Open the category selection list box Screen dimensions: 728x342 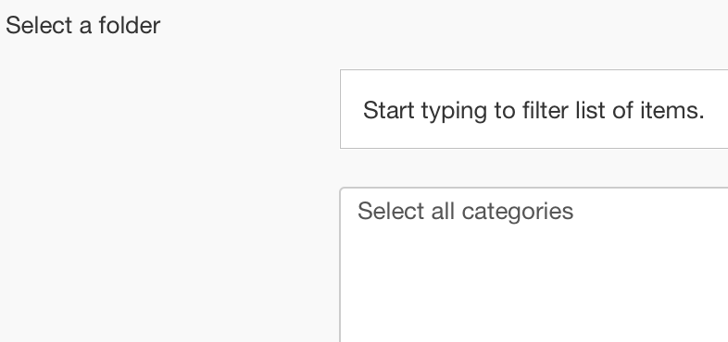[x=533, y=264]
